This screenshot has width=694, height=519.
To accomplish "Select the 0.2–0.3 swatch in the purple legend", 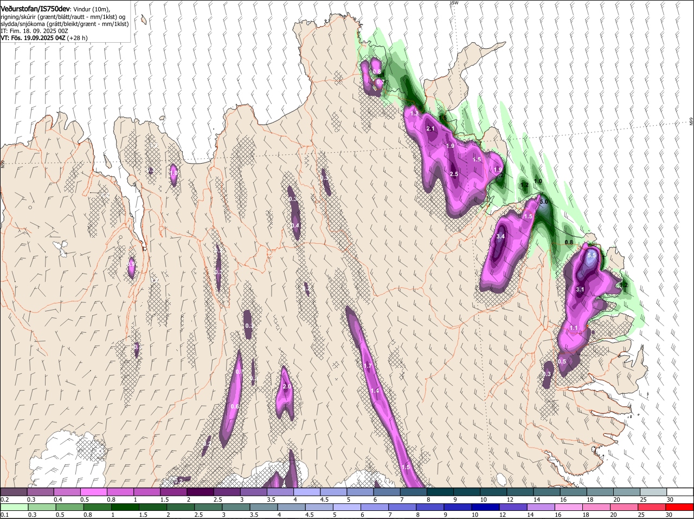I will (x=14, y=492).
